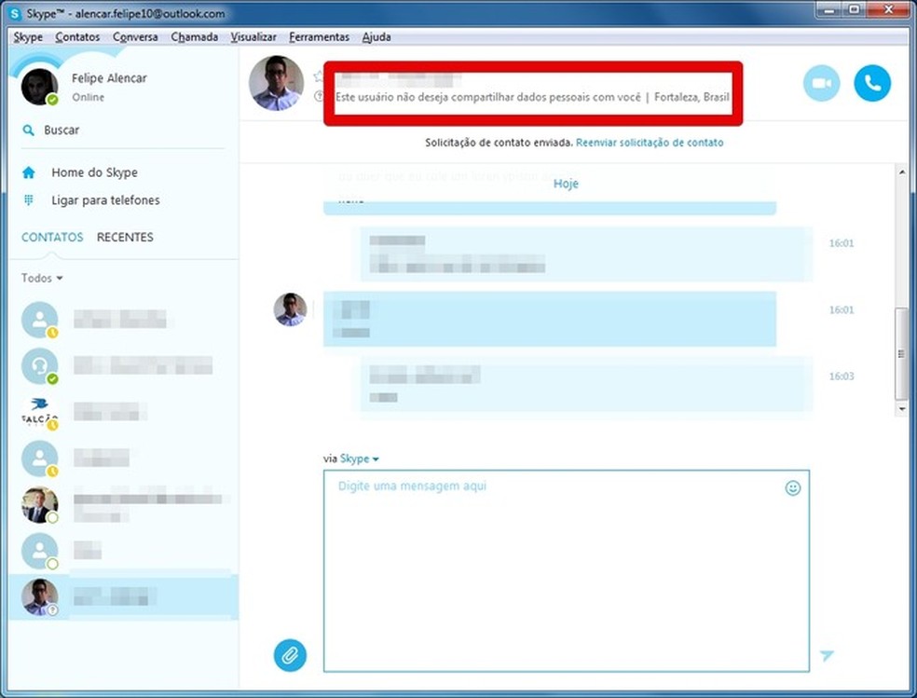Open the Visualizar menu
This screenshot has height=698, width=917.
click(253, 37)
